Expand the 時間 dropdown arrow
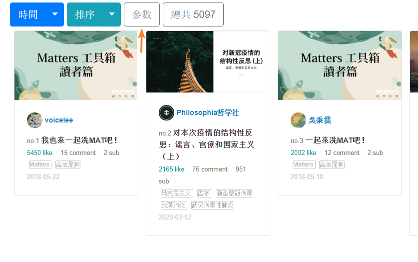The image size is (418, 262). (x=55, y=14)
